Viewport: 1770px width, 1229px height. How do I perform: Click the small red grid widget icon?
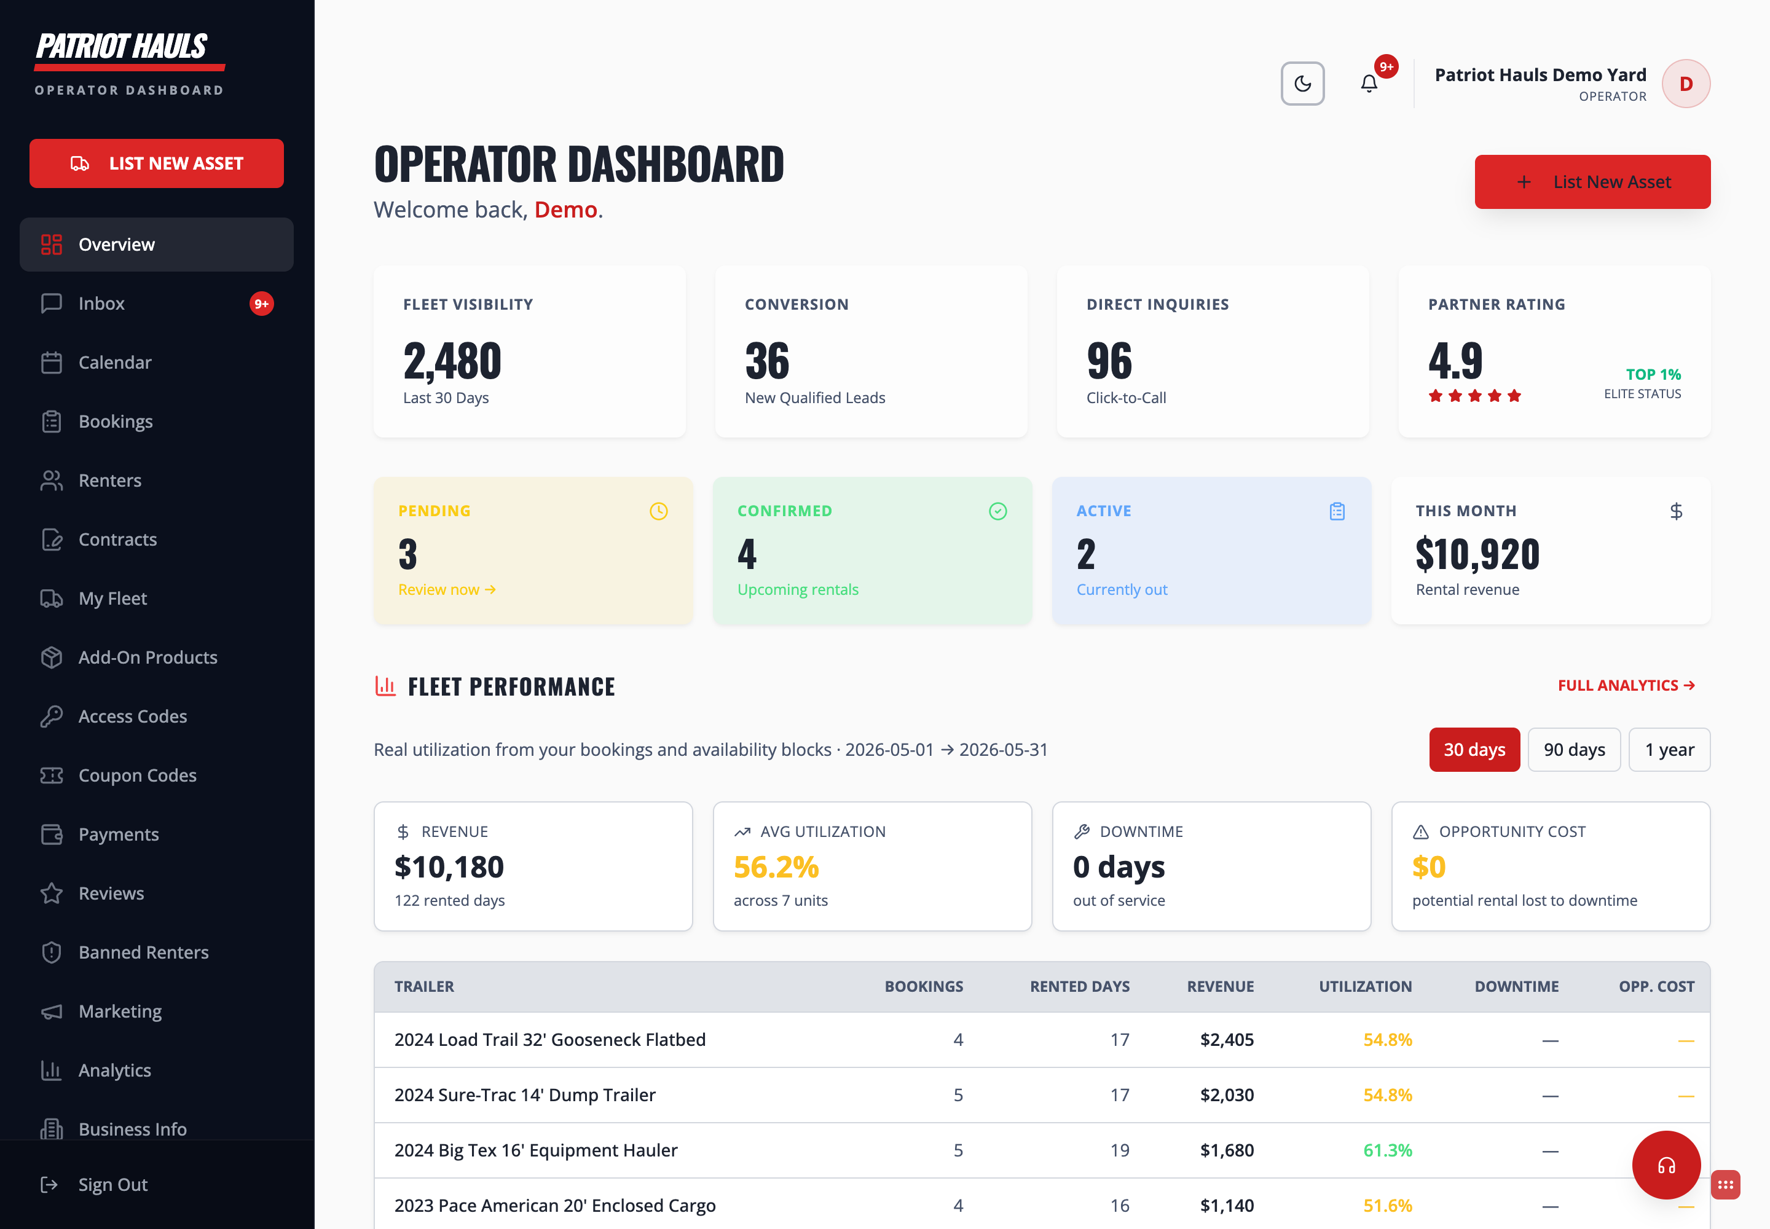point(1725,1184)
